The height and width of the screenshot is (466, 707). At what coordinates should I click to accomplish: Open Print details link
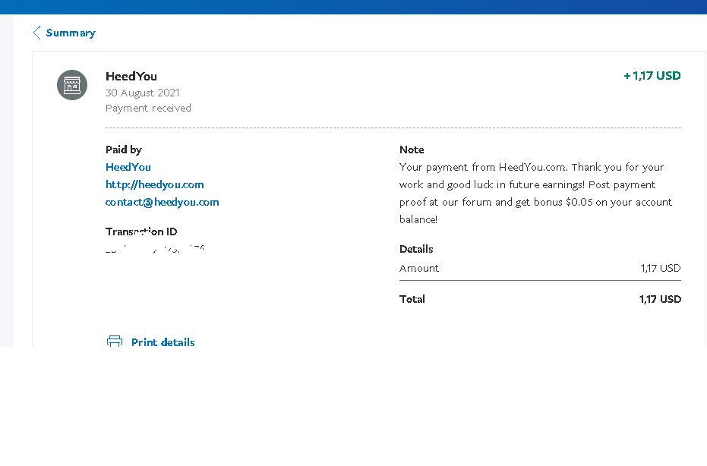click(x=163, y=342)
